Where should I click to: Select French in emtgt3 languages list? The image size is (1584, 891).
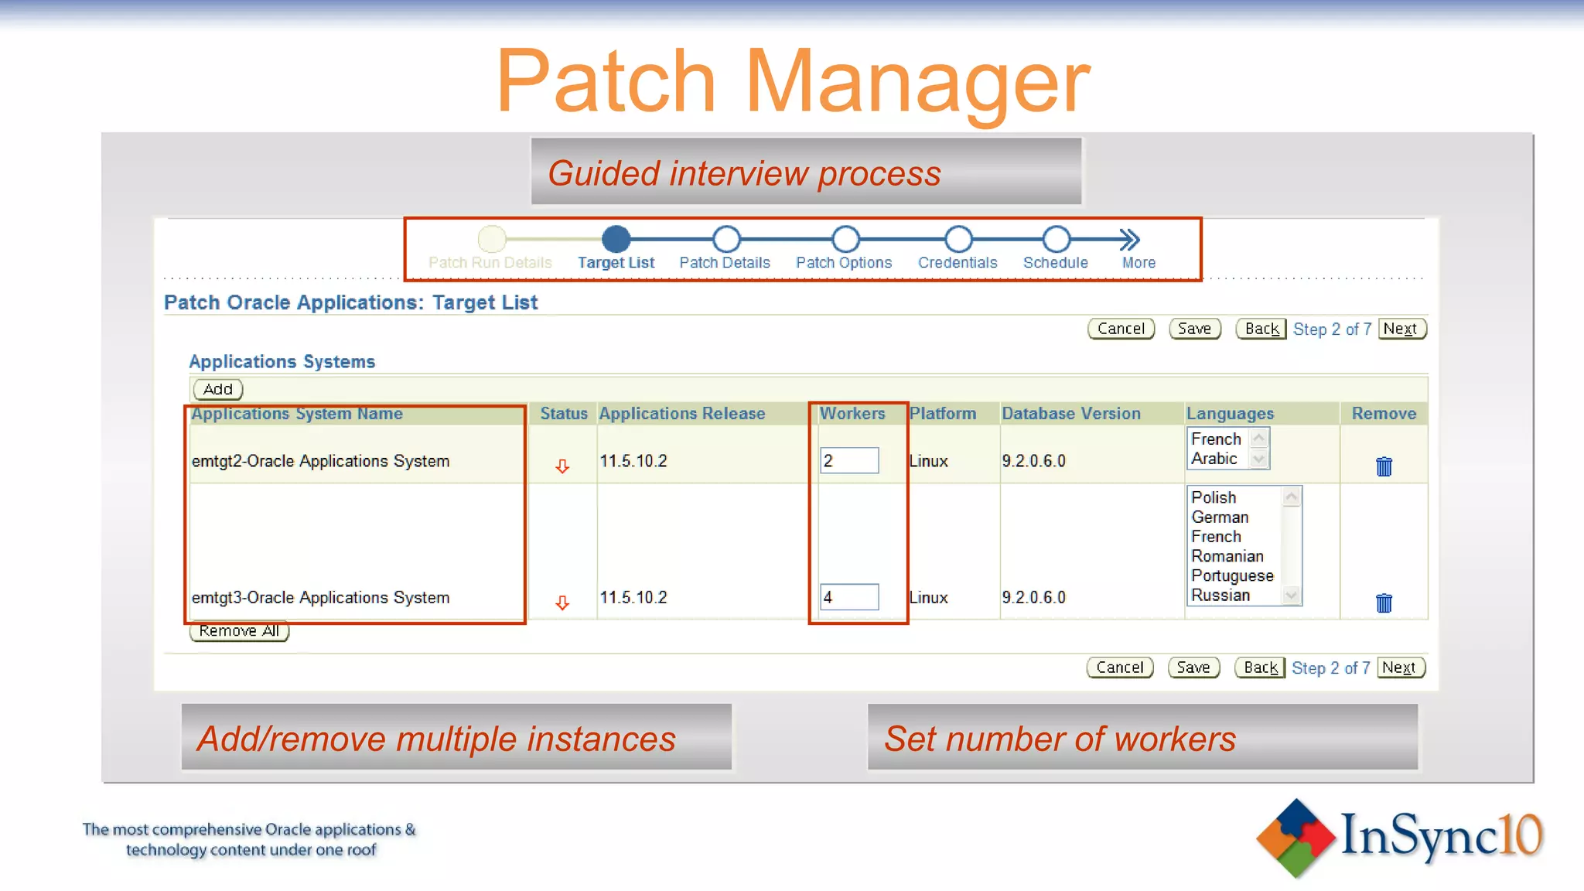click(1216, 537)
